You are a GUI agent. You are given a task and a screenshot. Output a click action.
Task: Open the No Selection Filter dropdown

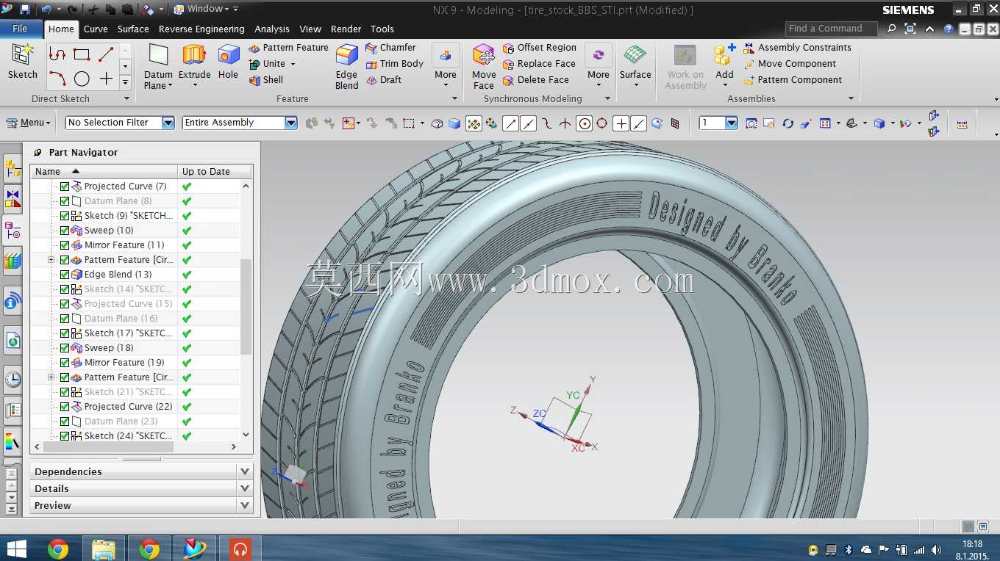(168, 123)
